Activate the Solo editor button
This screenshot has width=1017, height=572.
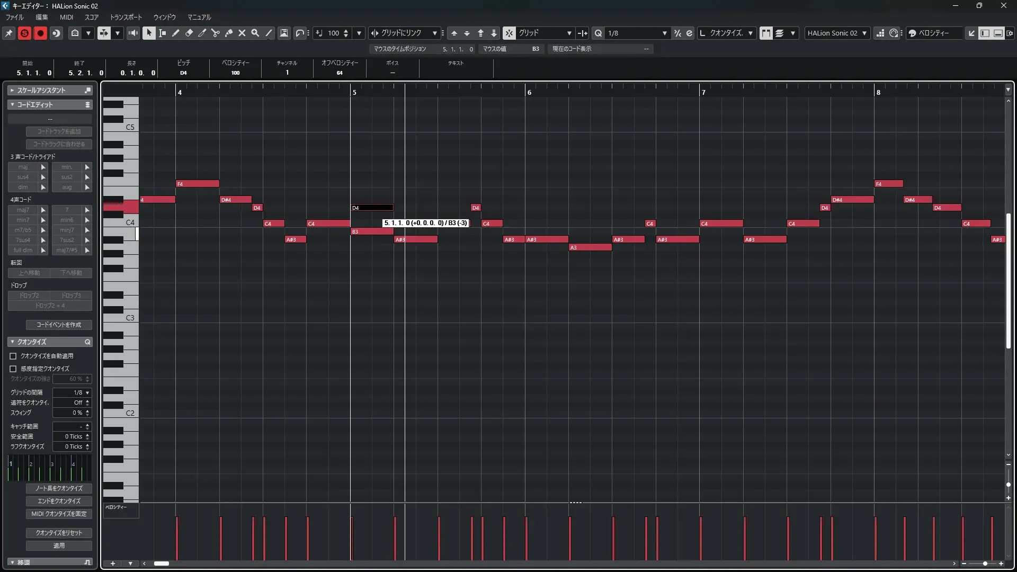pyautogui.click(x=24, y=33)
